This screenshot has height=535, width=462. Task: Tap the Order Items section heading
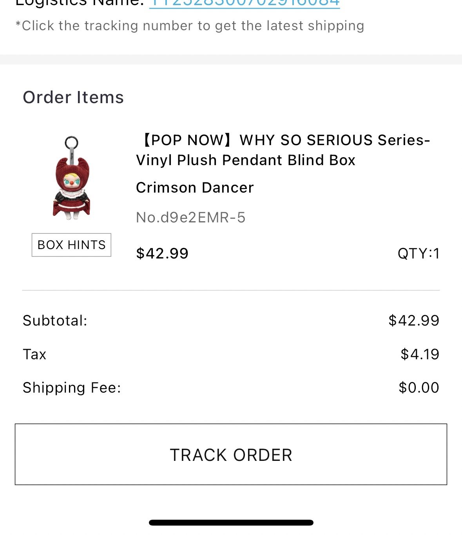[73, 97]
